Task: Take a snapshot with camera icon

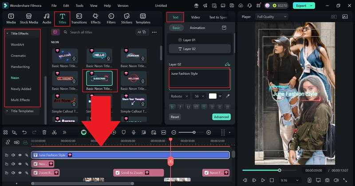Action: point(327,180)
